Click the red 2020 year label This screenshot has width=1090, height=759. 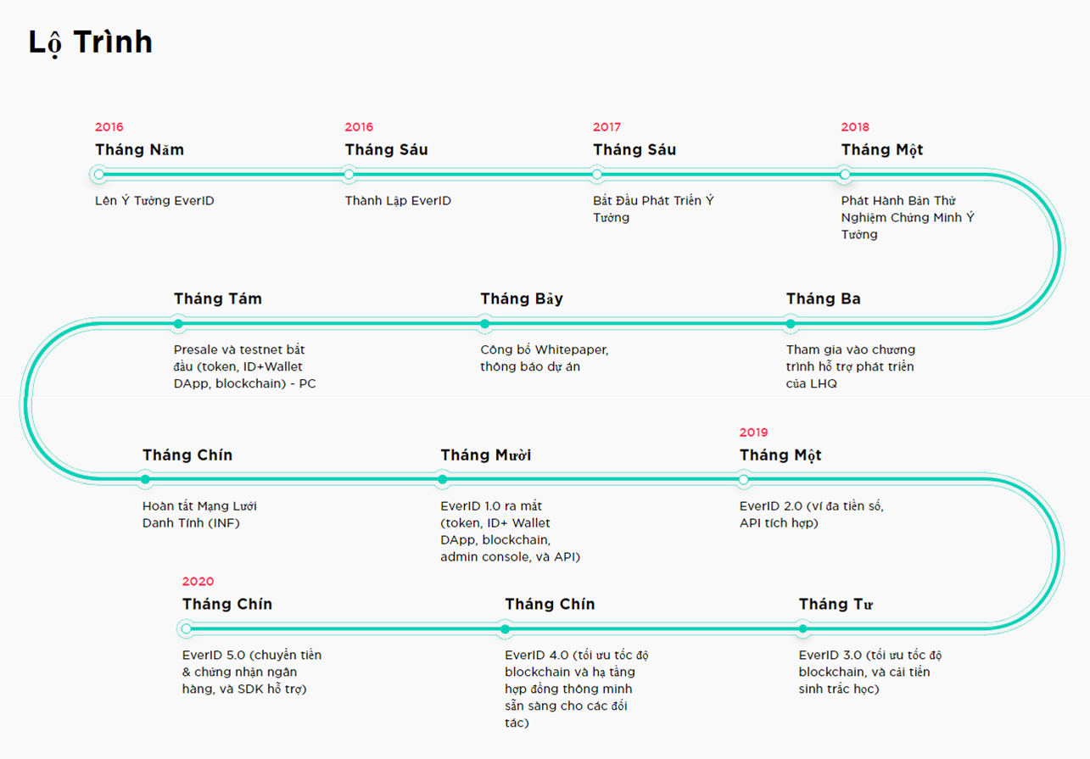(198, 582)
